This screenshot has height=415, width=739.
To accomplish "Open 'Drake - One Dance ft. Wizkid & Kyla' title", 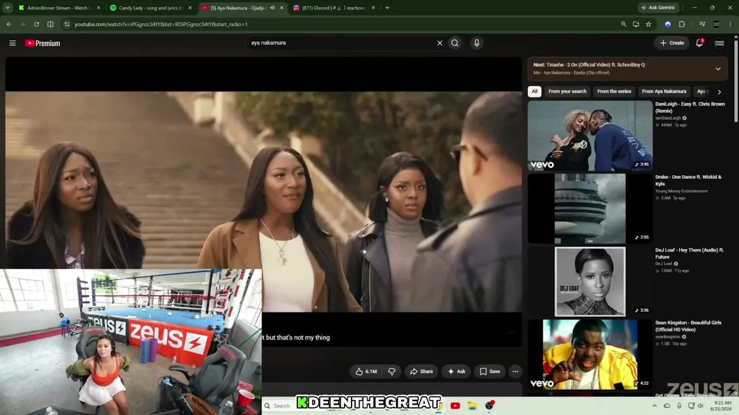I will [688, 180].
